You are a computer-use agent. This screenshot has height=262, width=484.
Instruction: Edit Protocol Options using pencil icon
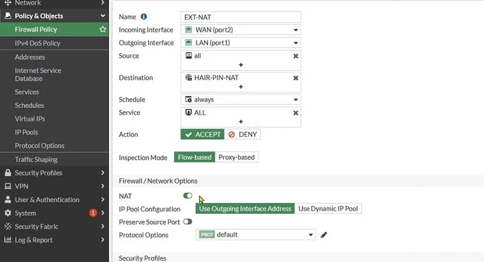click(324, 235)
